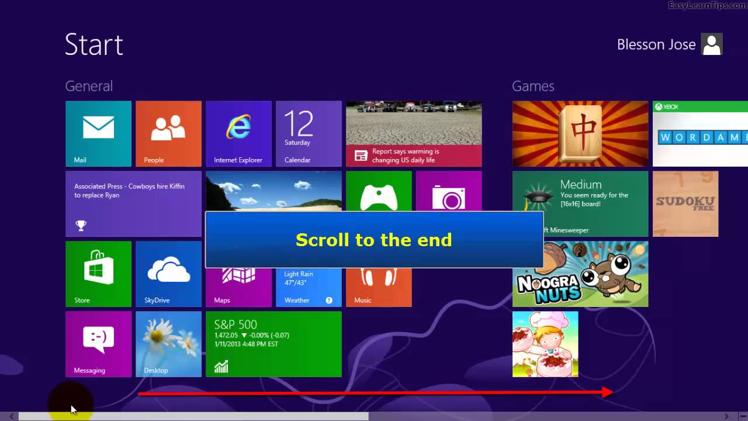Open the Camera tile

[449, 191]
